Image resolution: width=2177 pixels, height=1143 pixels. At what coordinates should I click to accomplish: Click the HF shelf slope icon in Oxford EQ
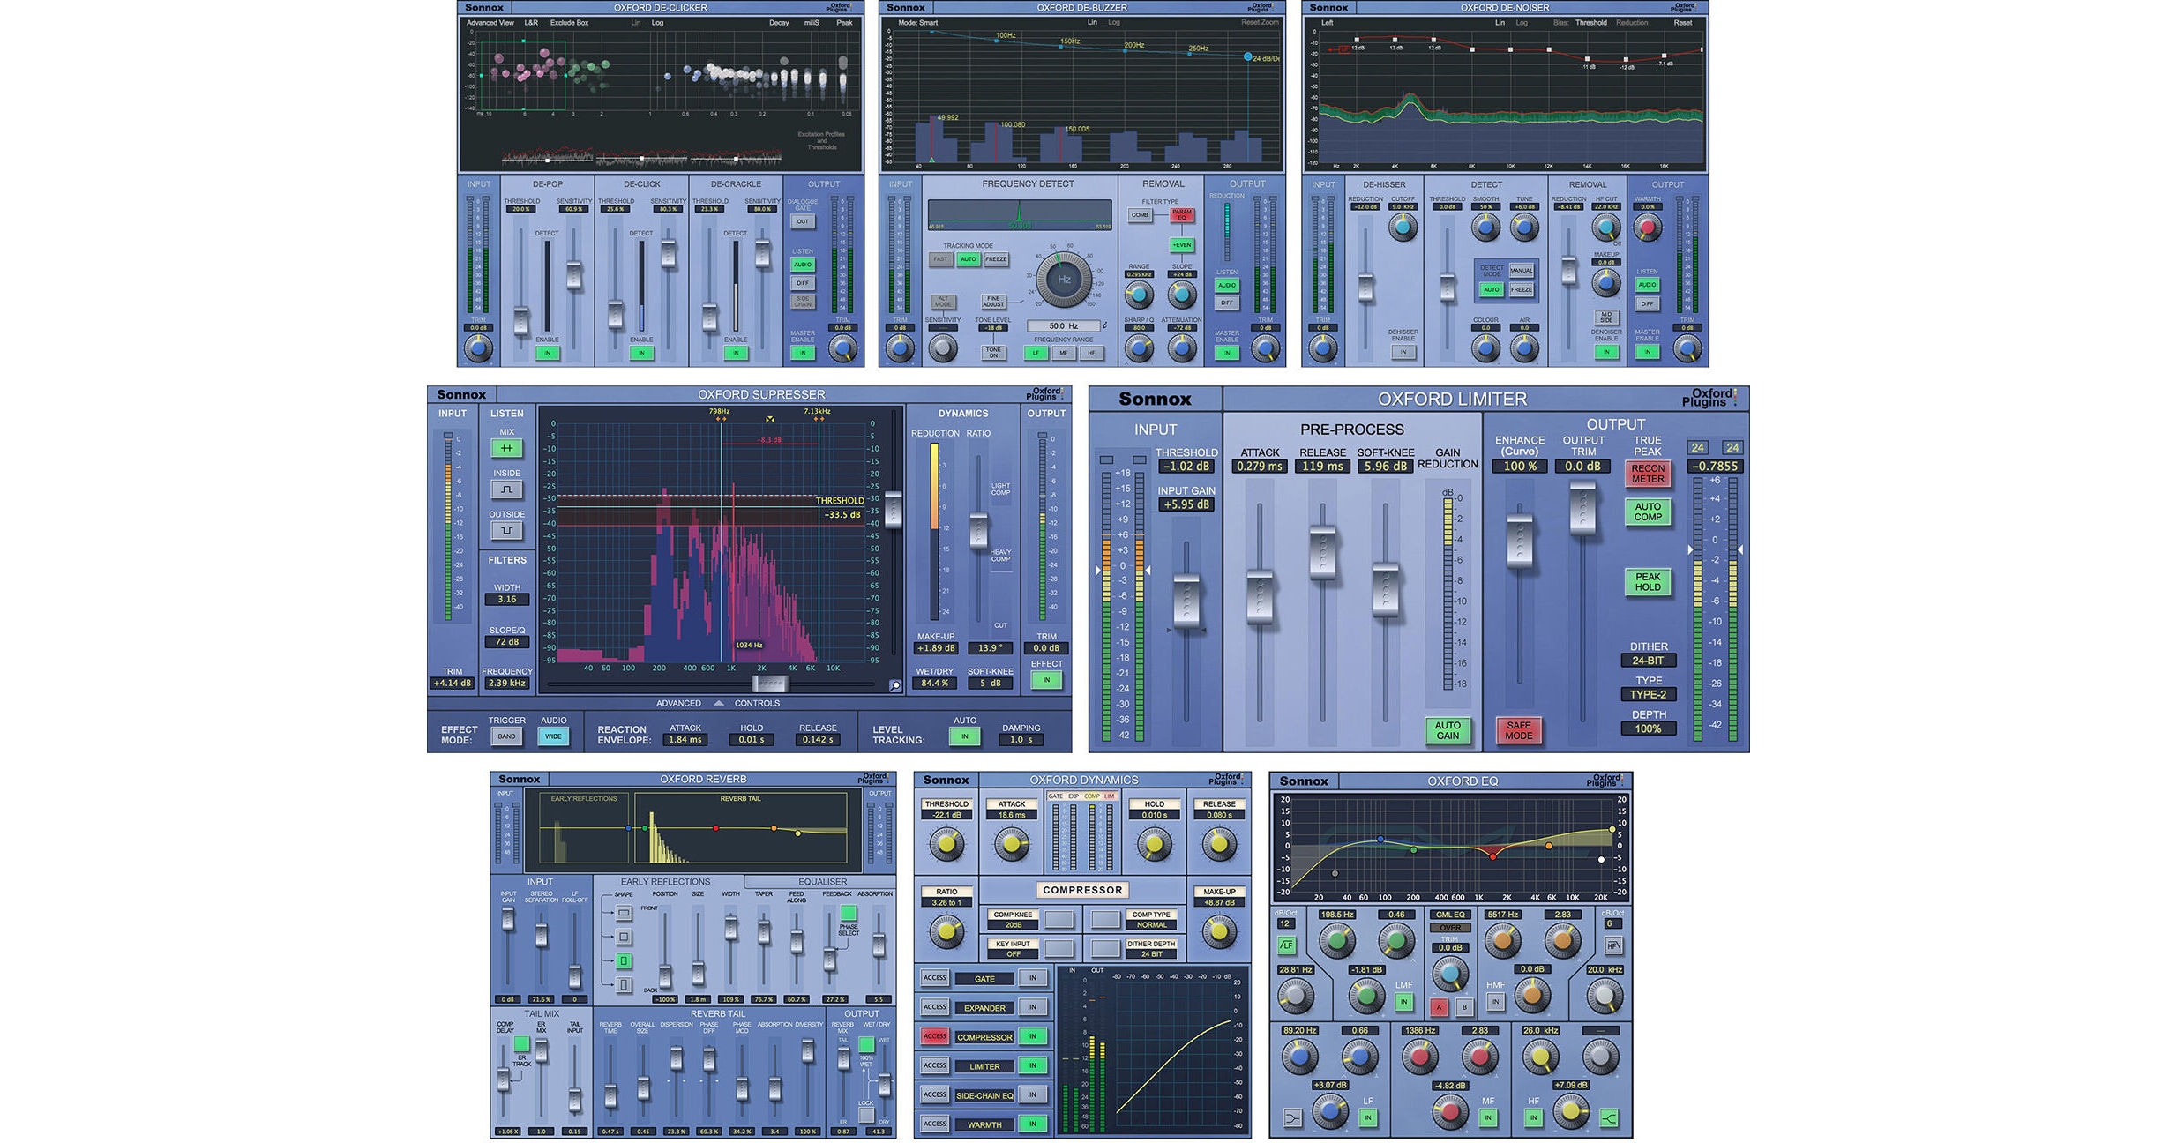point(1615,945)
